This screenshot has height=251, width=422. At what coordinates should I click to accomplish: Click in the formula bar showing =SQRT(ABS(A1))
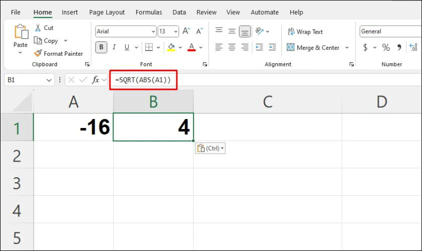265,80
